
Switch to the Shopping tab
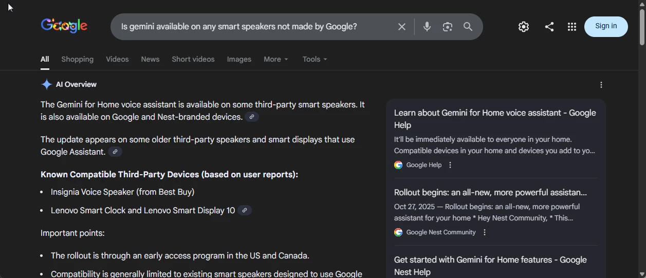[x=77, y=59]
